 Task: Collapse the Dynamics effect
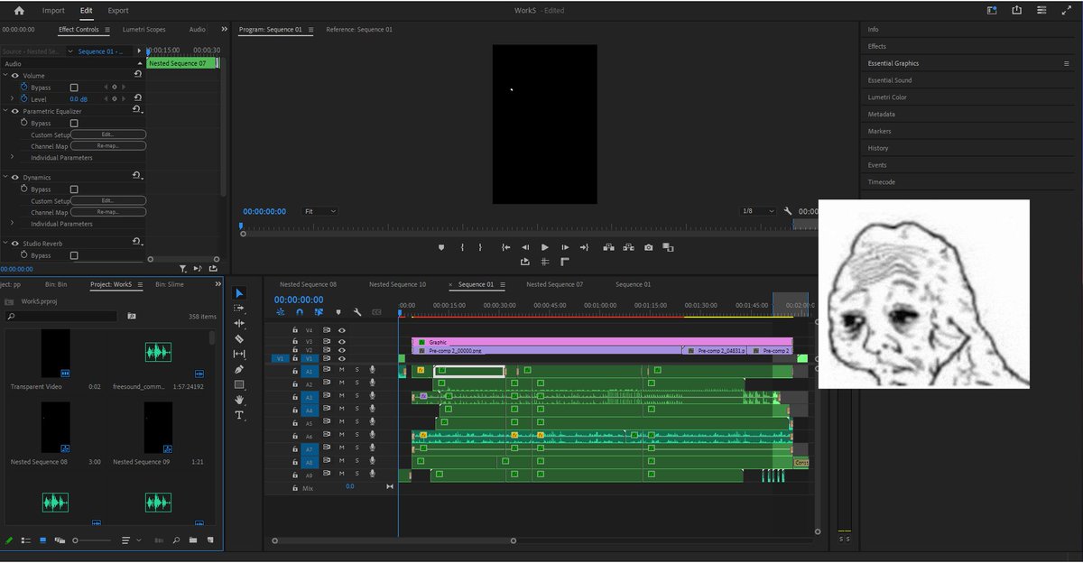(x=5, y=178)
